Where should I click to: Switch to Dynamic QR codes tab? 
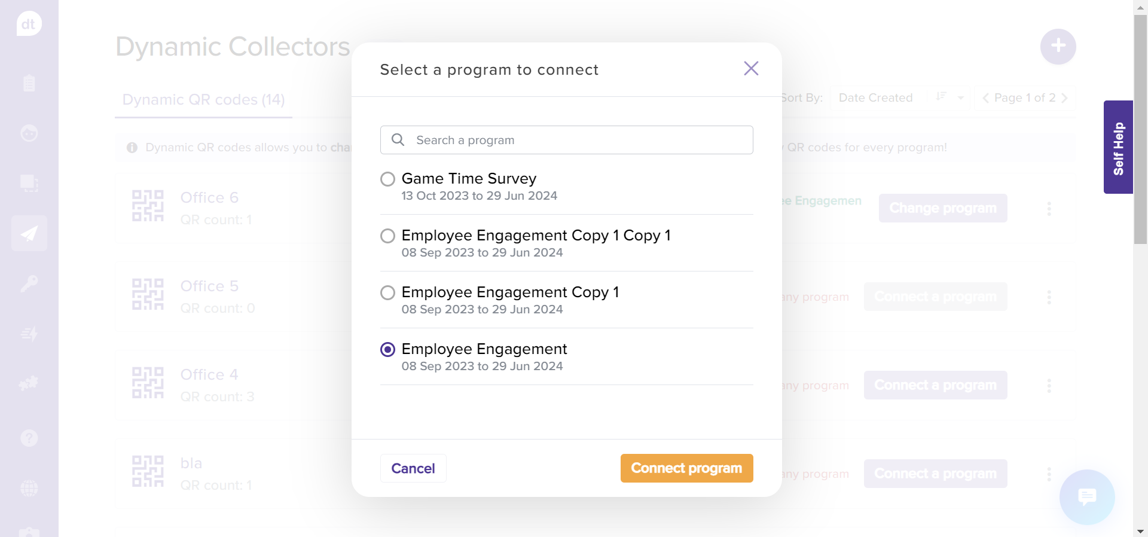point(203,100)
